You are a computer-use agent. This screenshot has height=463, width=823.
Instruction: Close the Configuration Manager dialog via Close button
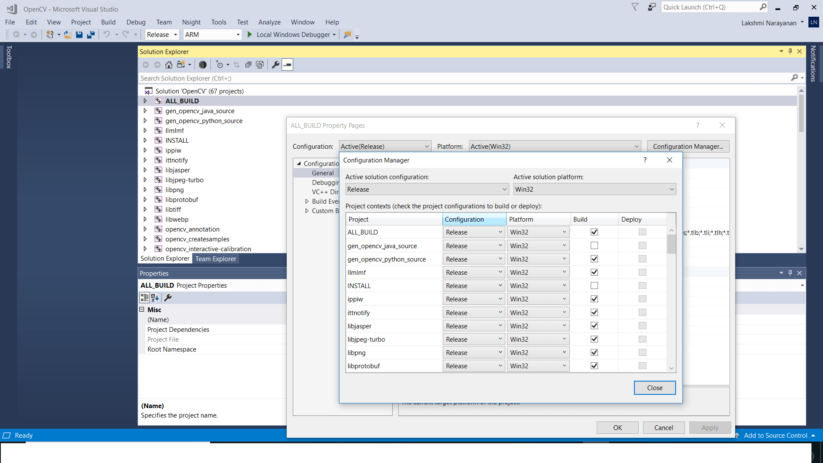pyautogui.click(x=655, y=388)
